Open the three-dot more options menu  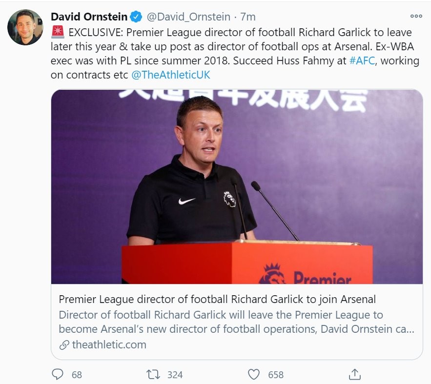pyautogui.click(x=416, y=16)
